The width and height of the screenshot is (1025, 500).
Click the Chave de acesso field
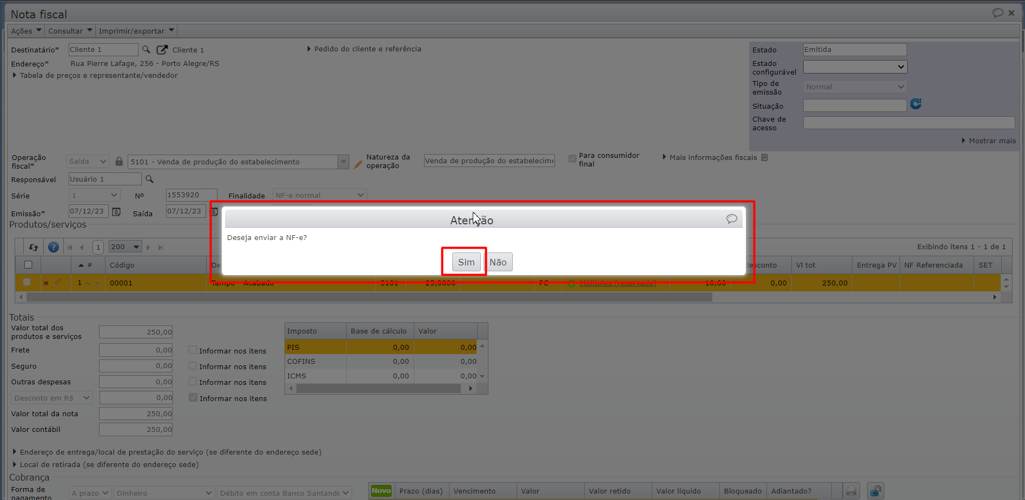click(909, 123)
